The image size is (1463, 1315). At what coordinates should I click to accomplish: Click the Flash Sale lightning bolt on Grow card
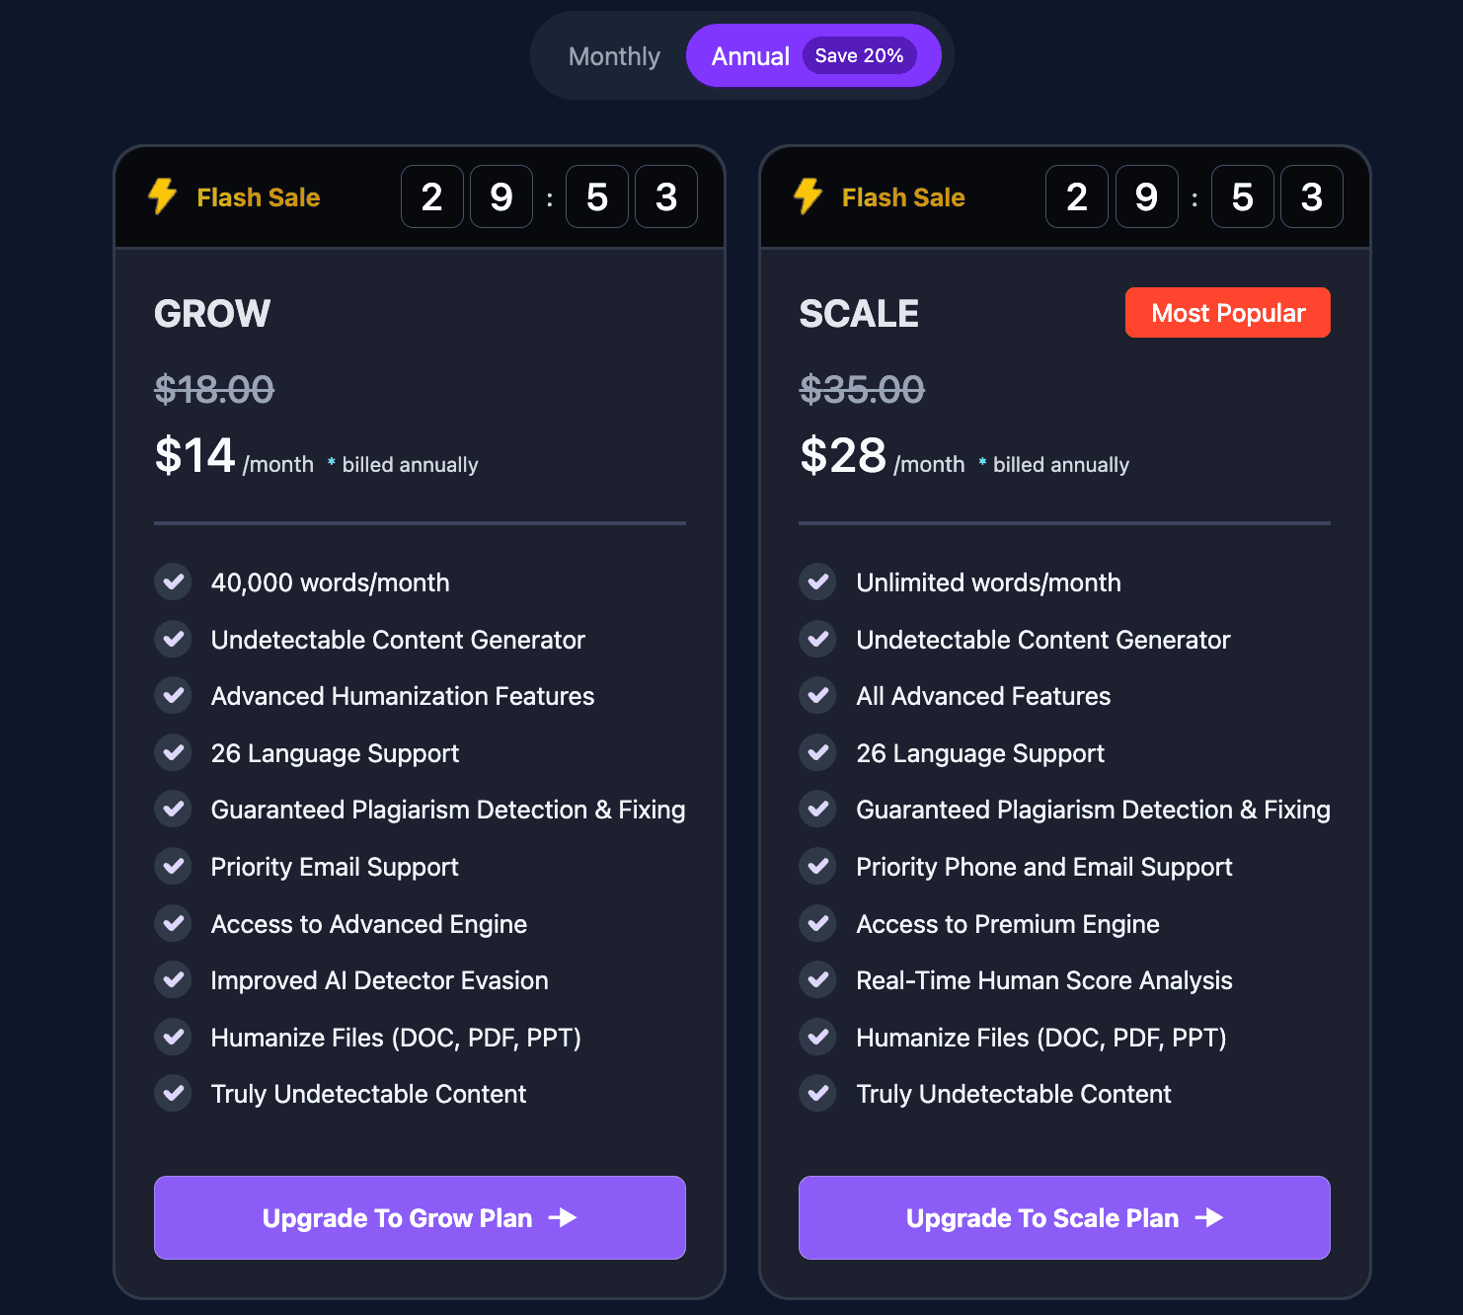[163, 196]
